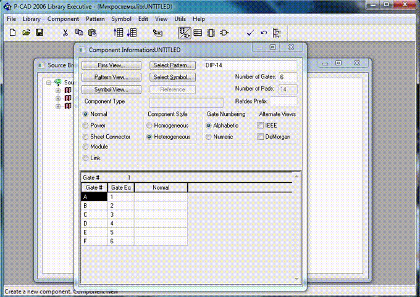The height and width of the screenshot is (297, 420).
Task: Enable the DeMorgan alternate view
Action: click(x=261, y=137)
